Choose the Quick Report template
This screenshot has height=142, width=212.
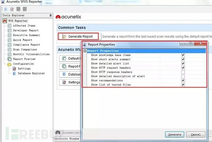(22, 40)
